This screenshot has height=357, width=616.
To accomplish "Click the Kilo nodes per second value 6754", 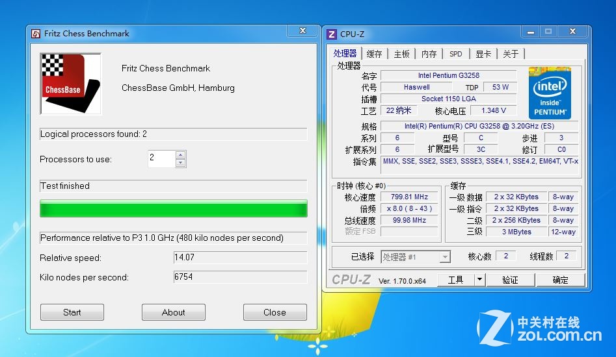I will click(x=240, y=277).
